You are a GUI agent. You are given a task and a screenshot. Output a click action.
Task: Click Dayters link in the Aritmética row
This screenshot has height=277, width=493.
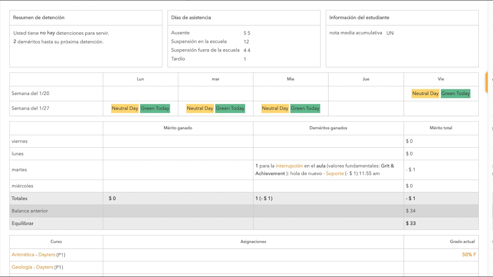(47, 255)
